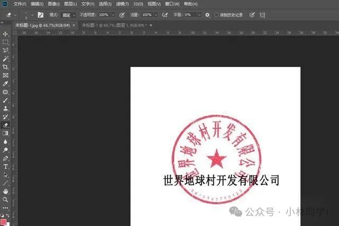Open the 编辑(E) menu
The height and width of the screenshot is (226, 339).
click(x=37, y=4)
